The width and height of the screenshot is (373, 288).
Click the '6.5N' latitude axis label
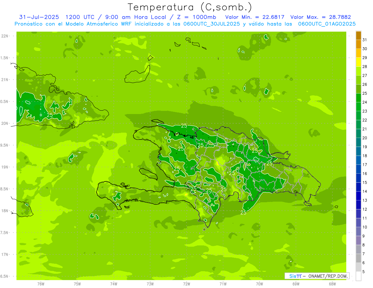pos(5,276)
